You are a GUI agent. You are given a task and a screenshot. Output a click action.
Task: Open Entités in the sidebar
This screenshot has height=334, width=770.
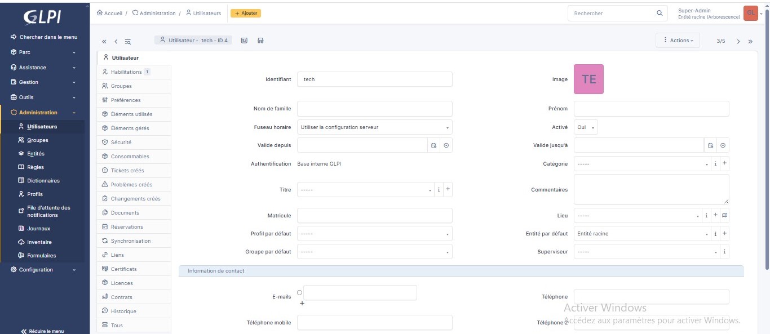[36, 154]
